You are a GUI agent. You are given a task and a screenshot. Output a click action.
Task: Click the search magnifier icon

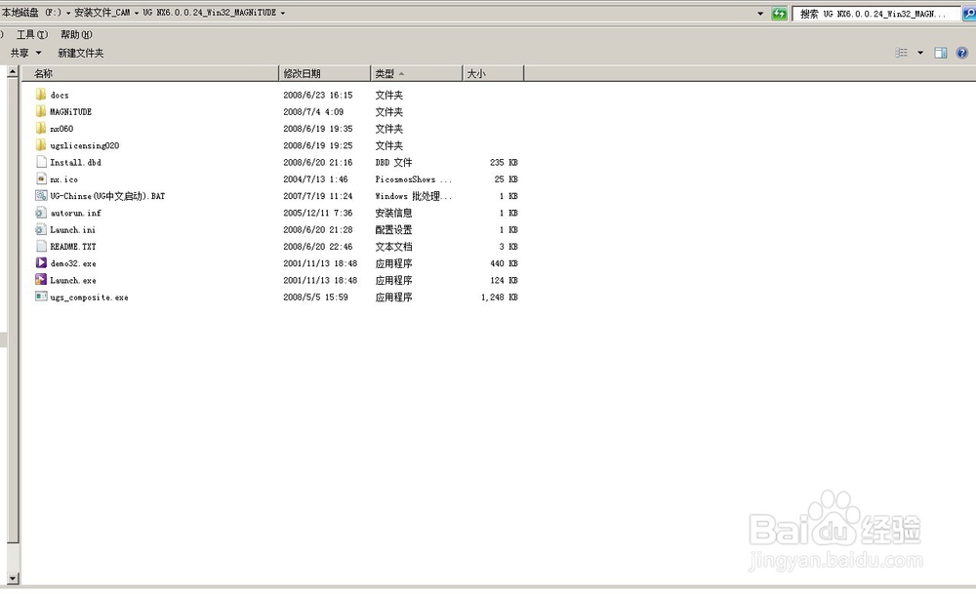[x=968, y=13]
